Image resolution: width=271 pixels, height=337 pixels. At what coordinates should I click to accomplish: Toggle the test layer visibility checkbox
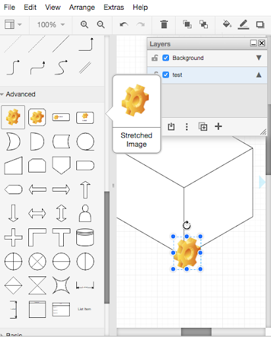166,75
